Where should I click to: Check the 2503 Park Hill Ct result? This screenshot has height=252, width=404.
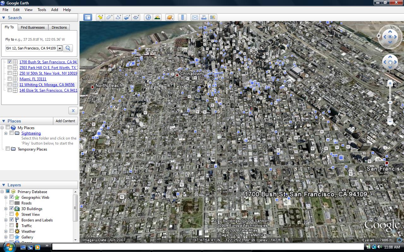(x=10, y=68)
